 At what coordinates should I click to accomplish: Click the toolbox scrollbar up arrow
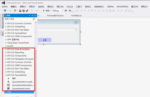[x=36, y=23]
